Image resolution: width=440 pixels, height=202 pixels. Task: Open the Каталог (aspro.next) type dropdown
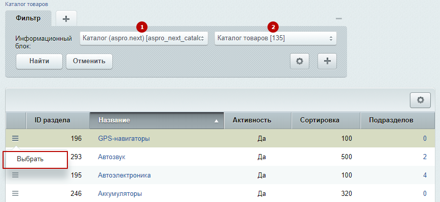pyautogui.click(x=143, y=38)
